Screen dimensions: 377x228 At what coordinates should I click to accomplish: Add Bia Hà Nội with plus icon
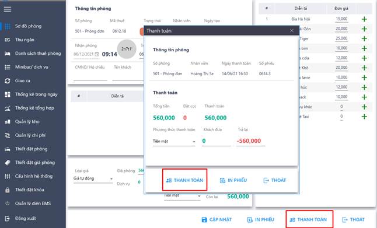(364, 19)
